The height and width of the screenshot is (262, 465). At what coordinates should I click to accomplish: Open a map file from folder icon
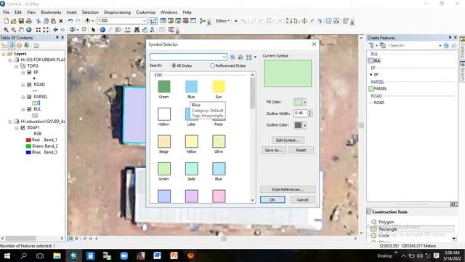(14, 21)
